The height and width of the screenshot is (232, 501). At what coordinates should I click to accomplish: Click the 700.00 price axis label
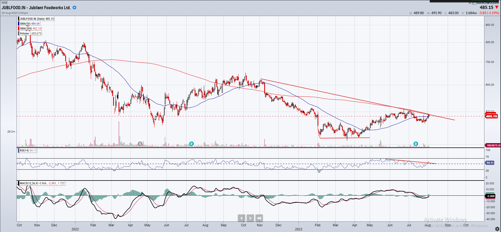pyautogui.click(x=490, y=62)
